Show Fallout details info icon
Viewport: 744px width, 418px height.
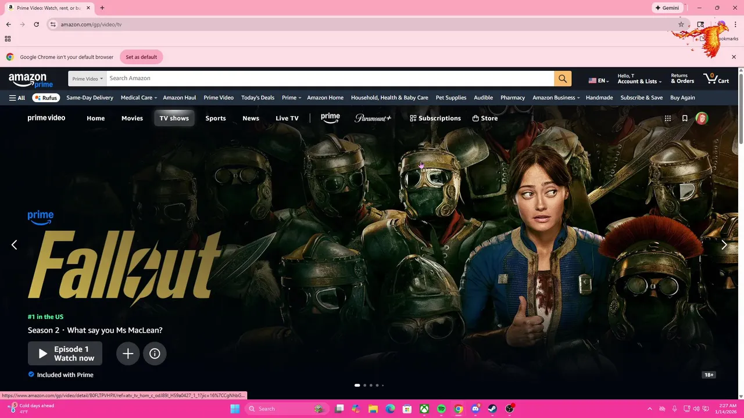155,354
